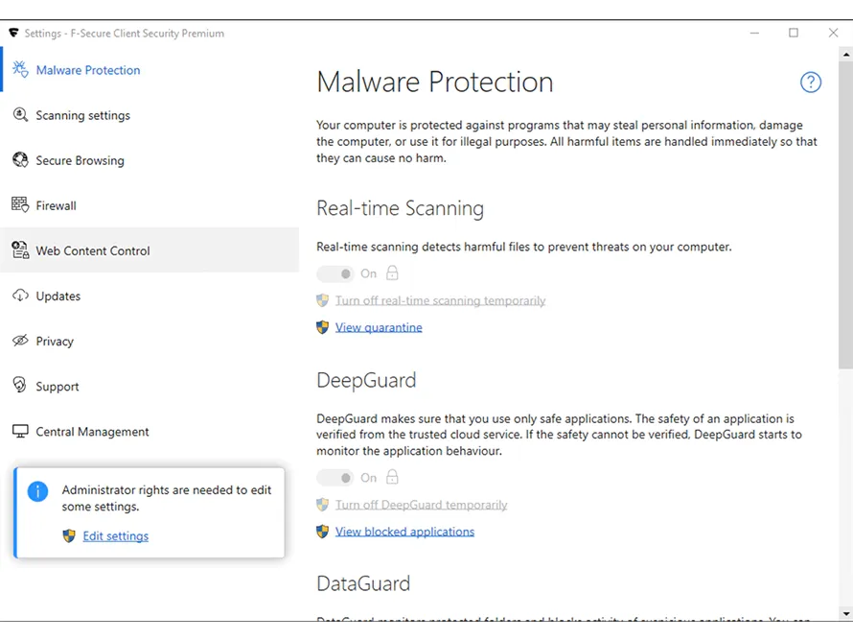Click the Secure Browsing globe icon
Screen dimensions: 853x640
tap(20, 160)
